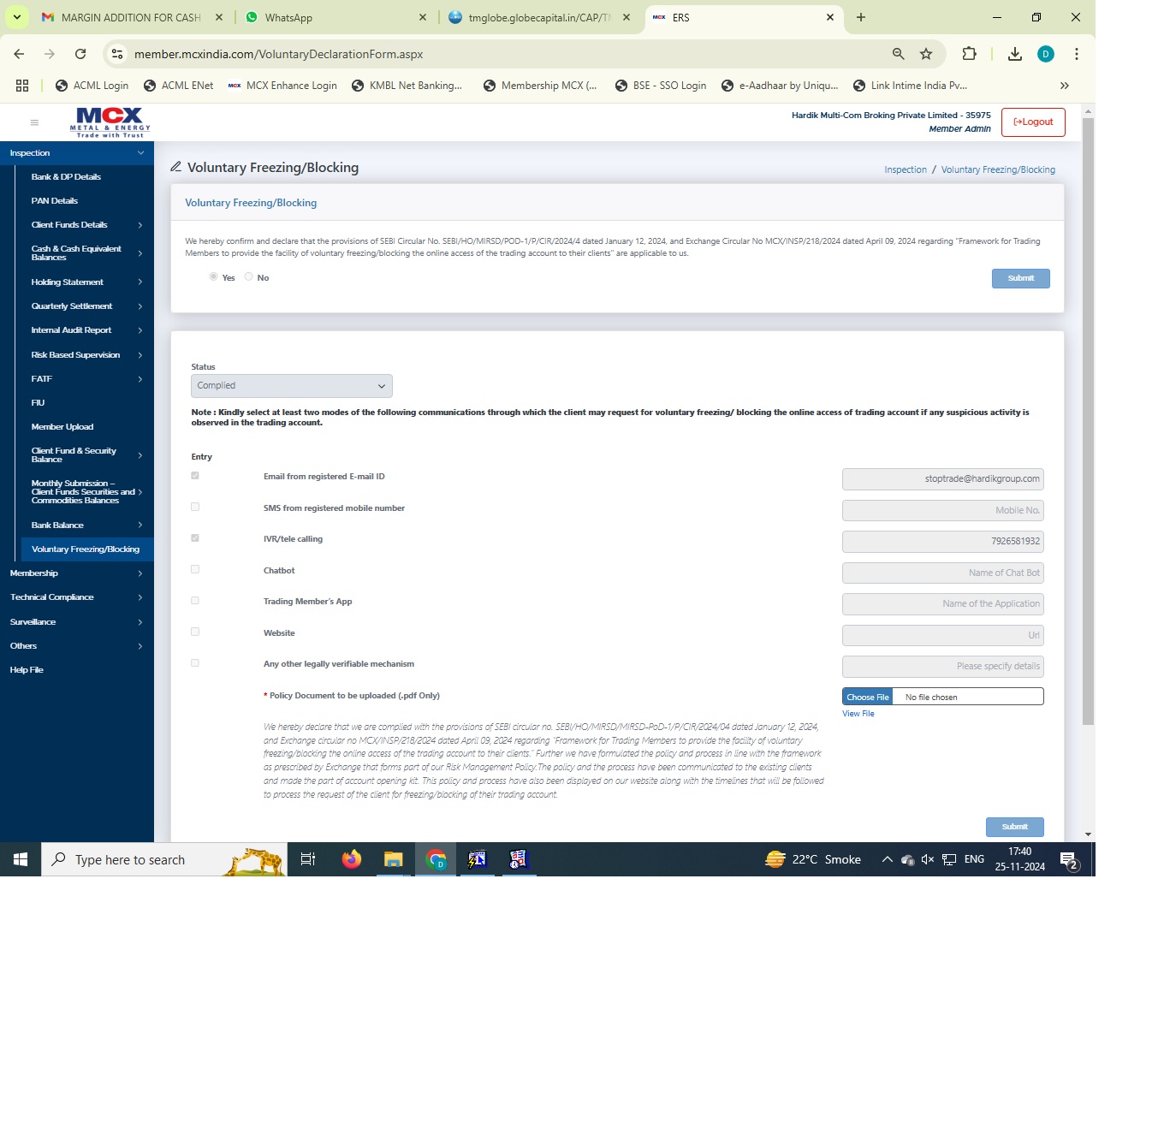The image size is (1164, 1140).
Task: Check the Website entry checkbox
Action: click(x=195, y=632)
